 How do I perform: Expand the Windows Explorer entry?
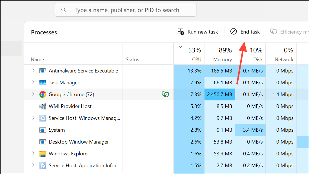[x=33, y=153]
